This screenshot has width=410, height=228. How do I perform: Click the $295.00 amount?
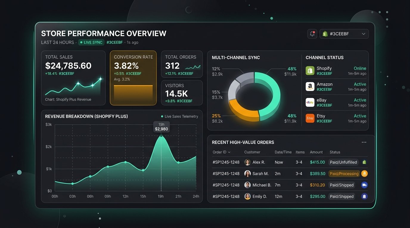[x=317, y=197]
